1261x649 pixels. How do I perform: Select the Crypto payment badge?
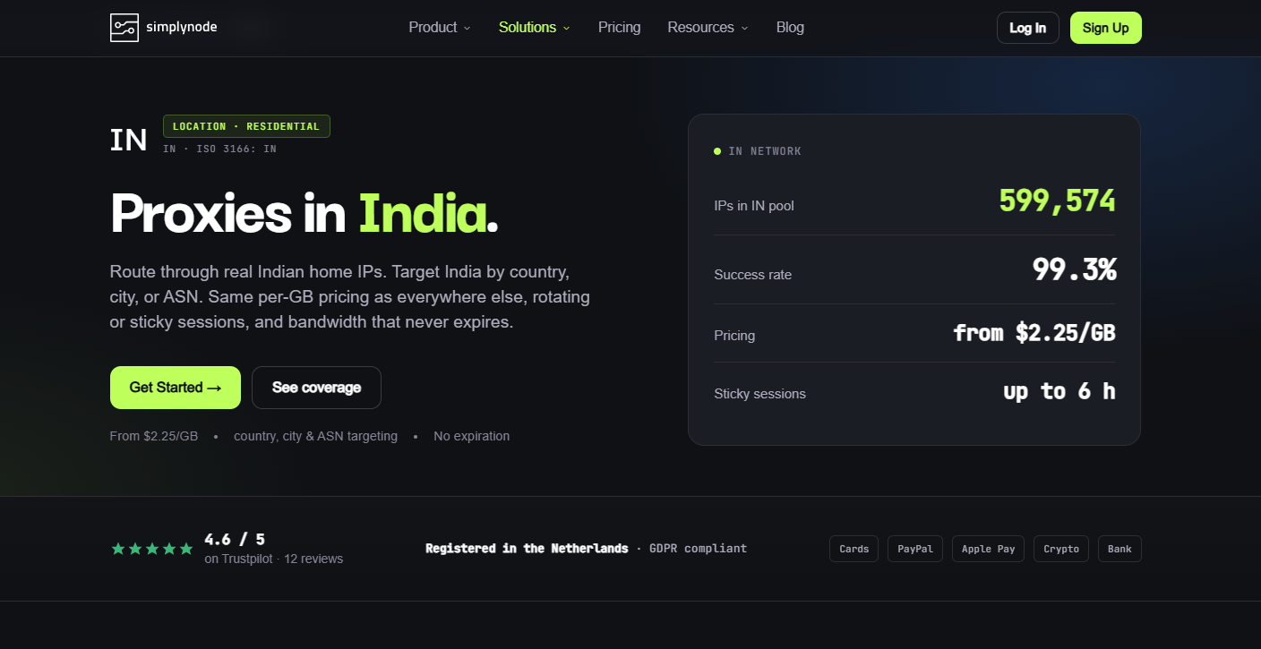tap(1061, 549)
